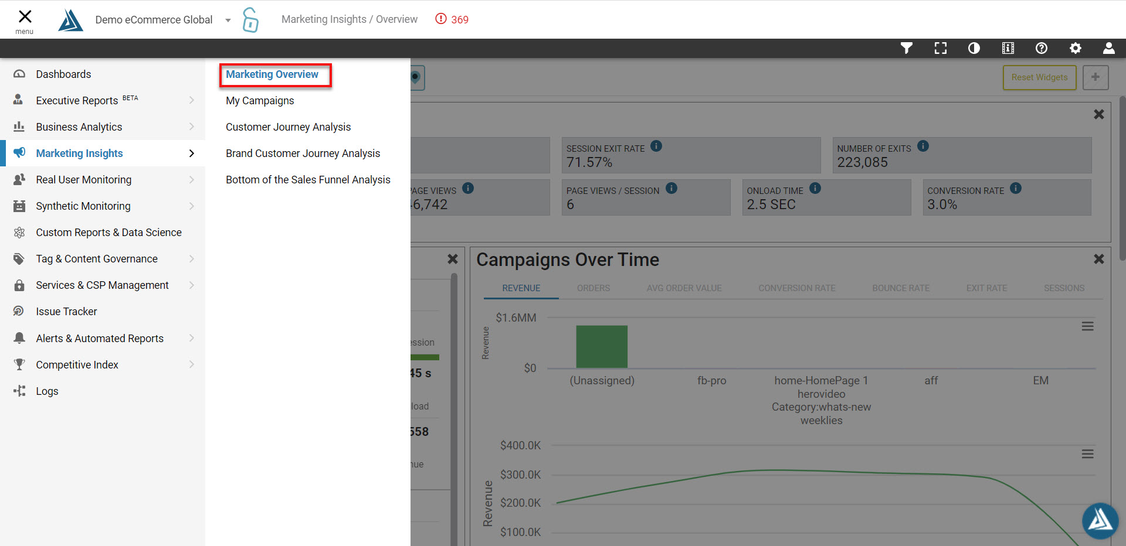Click the page vertical scrollbar

click(x=1122, y=179)
